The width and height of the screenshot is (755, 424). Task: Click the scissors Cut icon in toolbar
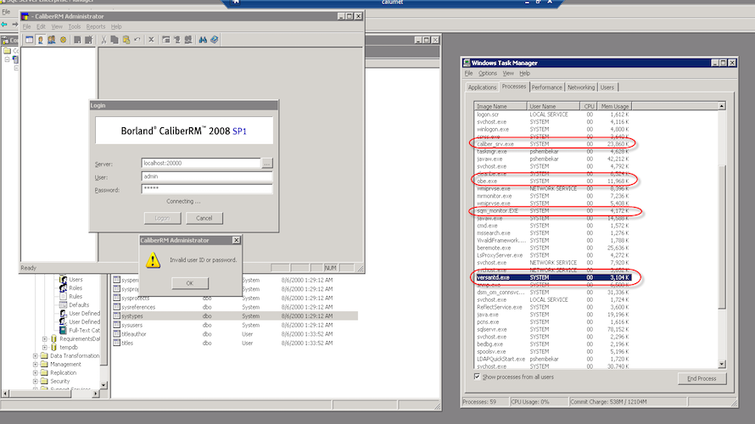click(x=103, y=39)
